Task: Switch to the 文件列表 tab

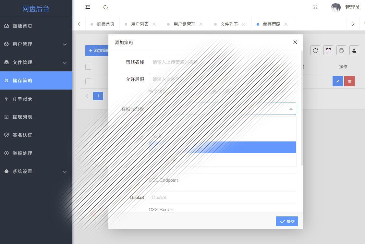Action: coord(229,24)
